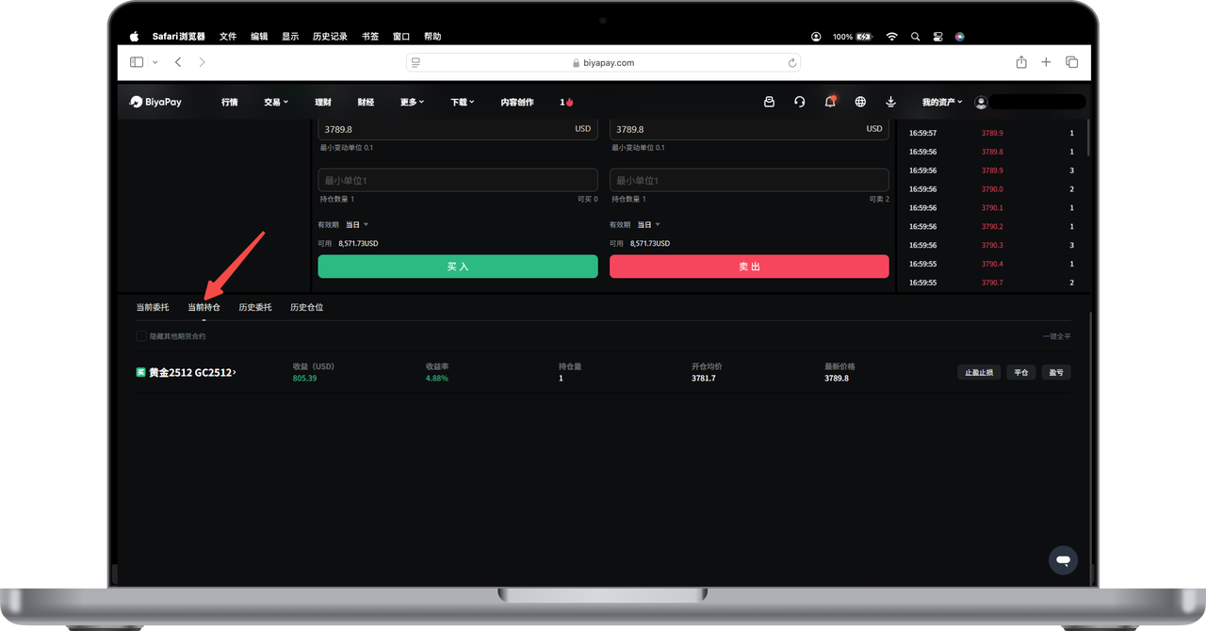This screenshot has height=631, width=1206.
Task: Click the buy quantity 最小单位1 input field
Action: (458, 180)
